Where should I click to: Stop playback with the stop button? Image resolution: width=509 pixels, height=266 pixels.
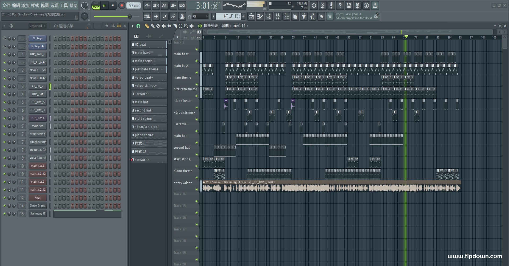113,5
